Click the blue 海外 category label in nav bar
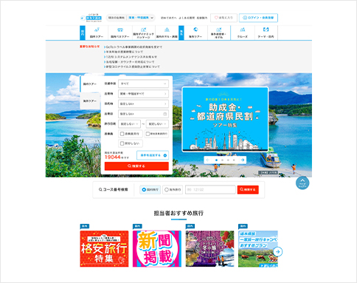The image size is (357, 283). (x=181, y=33)
